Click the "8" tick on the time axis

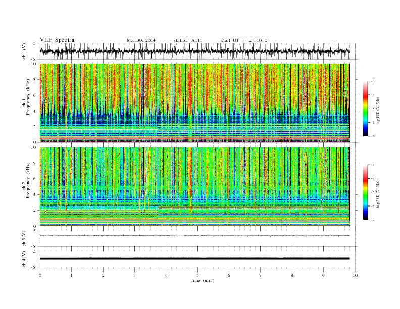[292, 275]
